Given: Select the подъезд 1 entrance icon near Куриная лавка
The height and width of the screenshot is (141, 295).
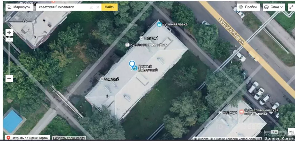Looking at the screenshot, I should [x=141, y=38].
